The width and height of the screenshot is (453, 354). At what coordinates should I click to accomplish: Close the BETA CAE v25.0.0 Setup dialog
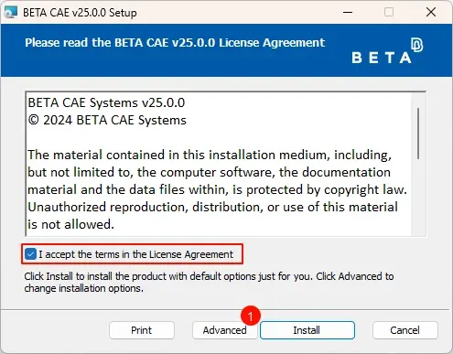[431, 13]
